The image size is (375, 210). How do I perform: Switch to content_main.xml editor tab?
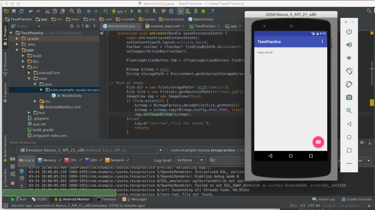165,26
